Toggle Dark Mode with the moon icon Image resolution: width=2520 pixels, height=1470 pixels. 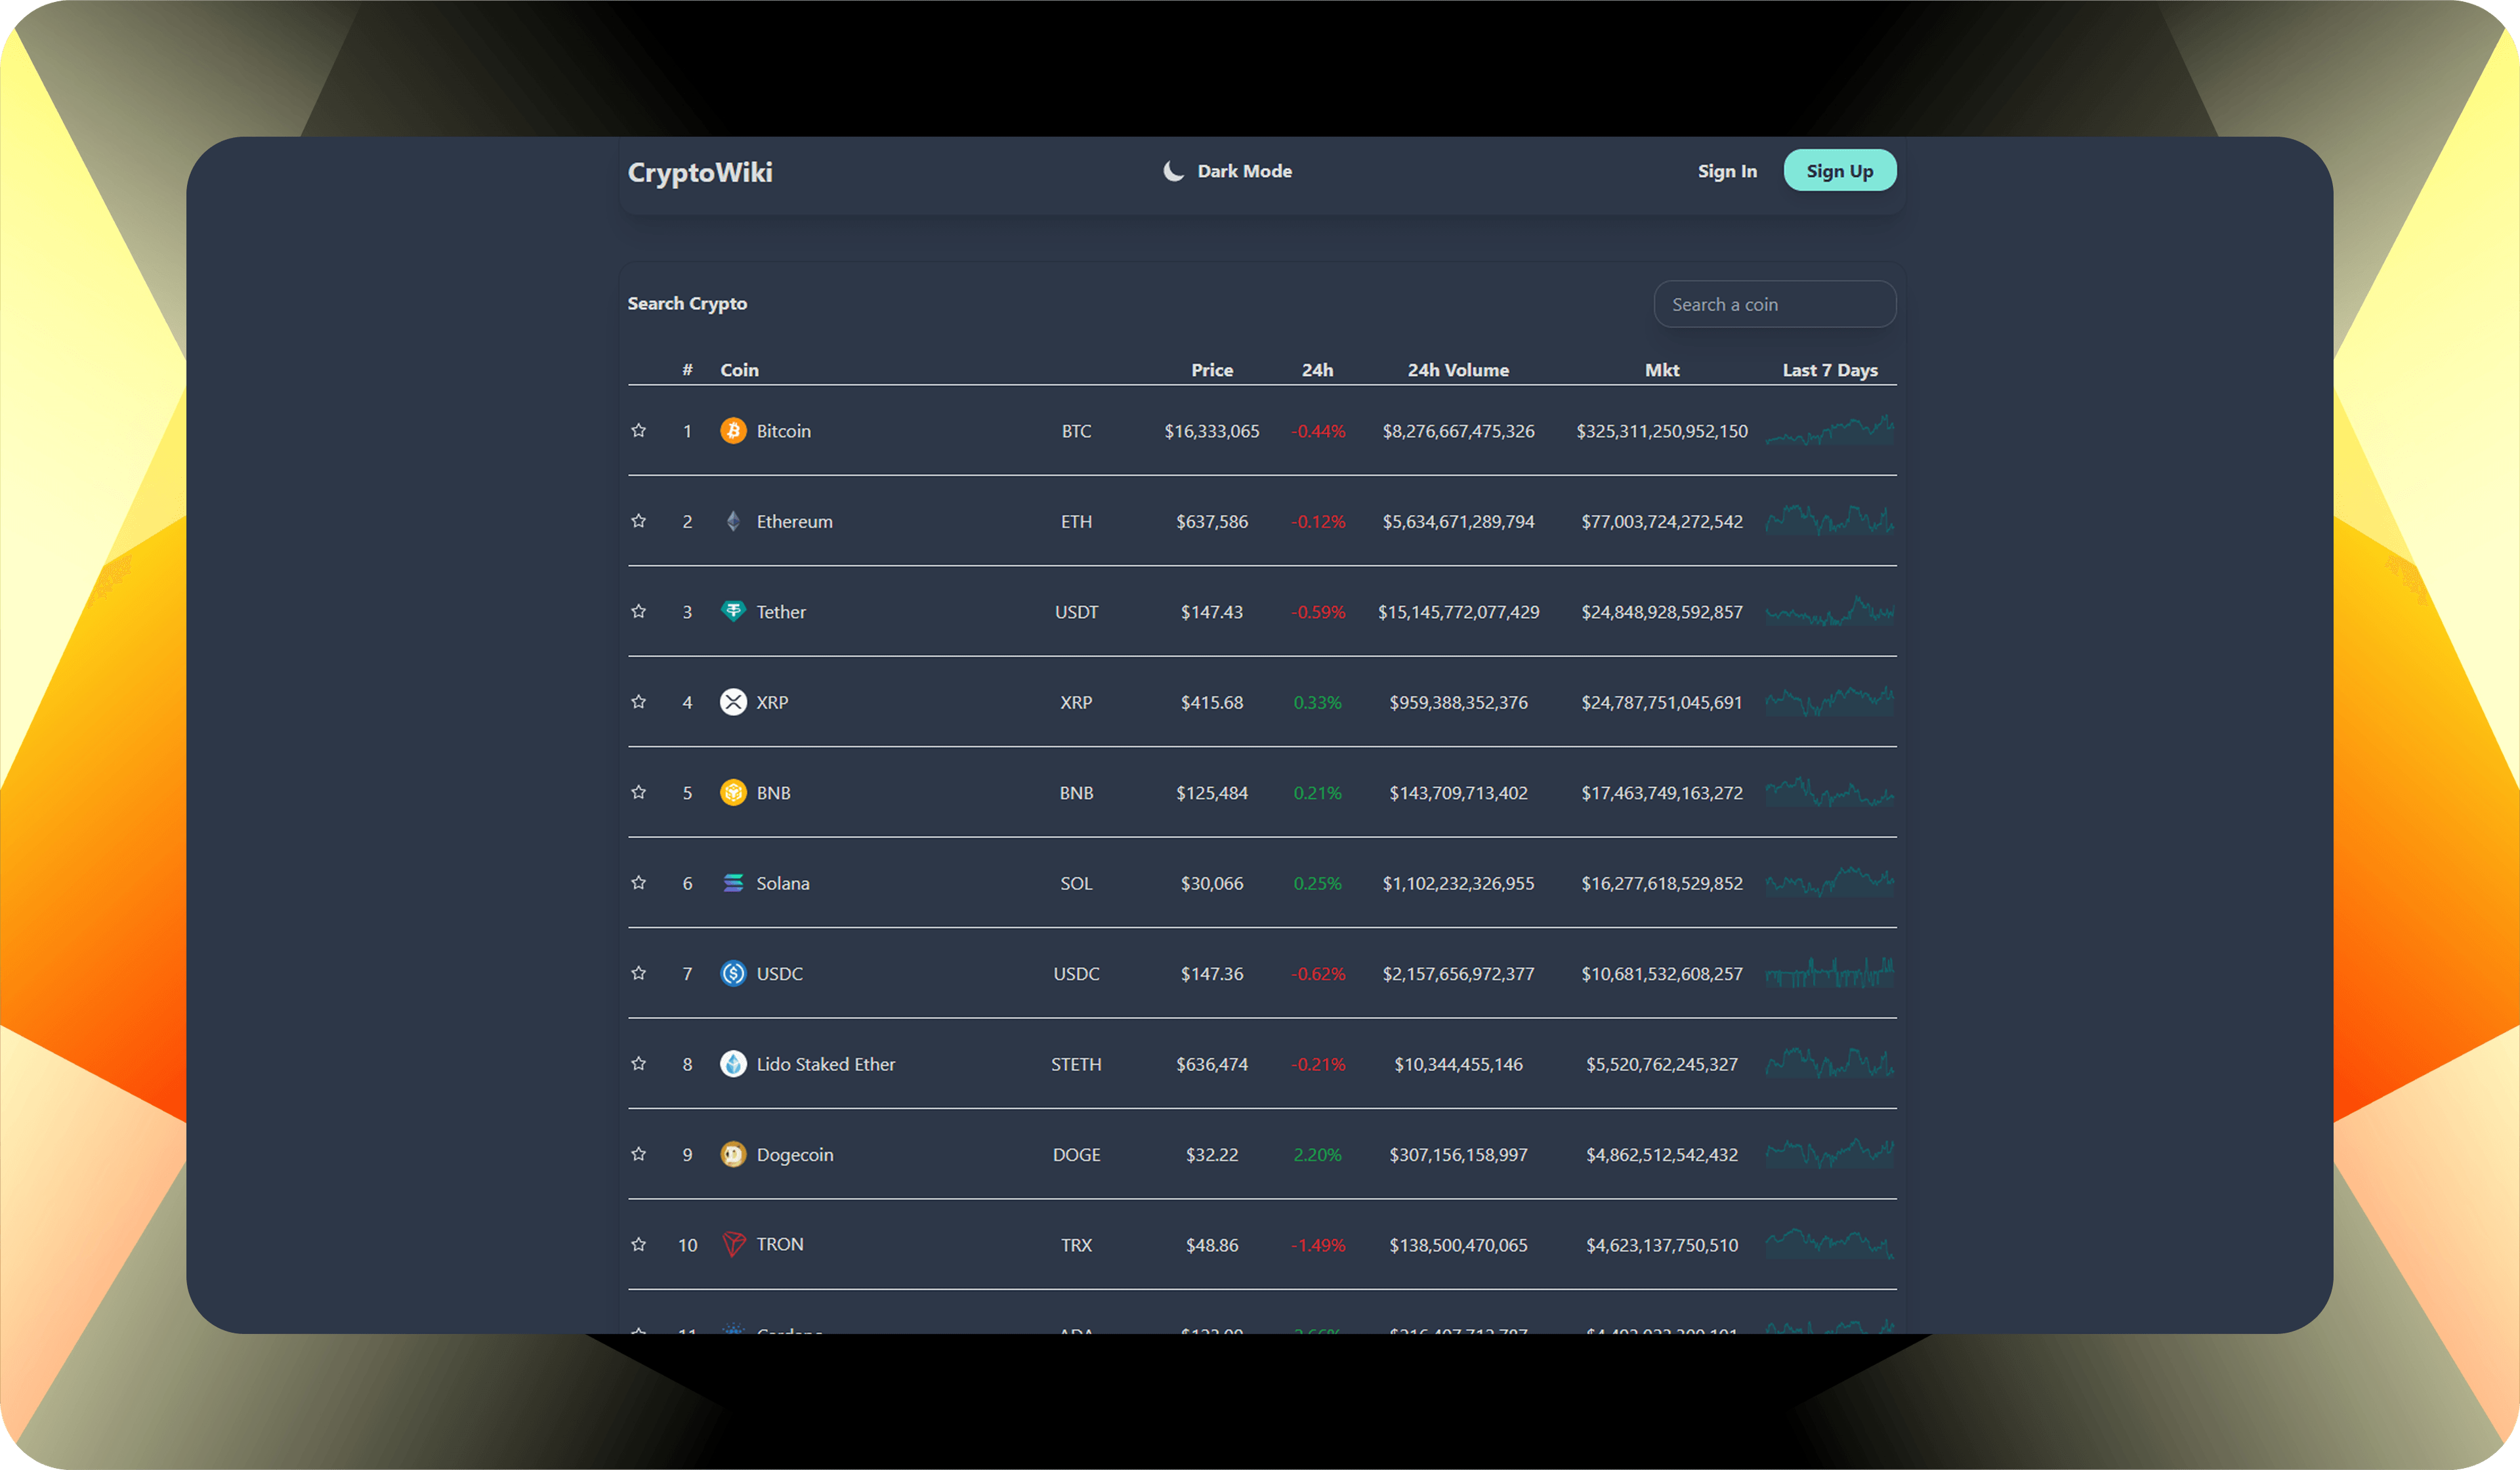tap(1172, 170)
